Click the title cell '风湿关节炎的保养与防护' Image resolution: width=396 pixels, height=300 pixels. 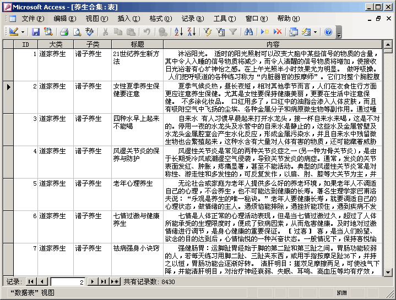[137, 162]
